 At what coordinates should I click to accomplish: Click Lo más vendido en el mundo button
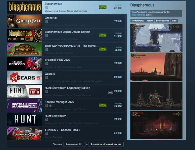pyautogui.click(x=106, y=144)
